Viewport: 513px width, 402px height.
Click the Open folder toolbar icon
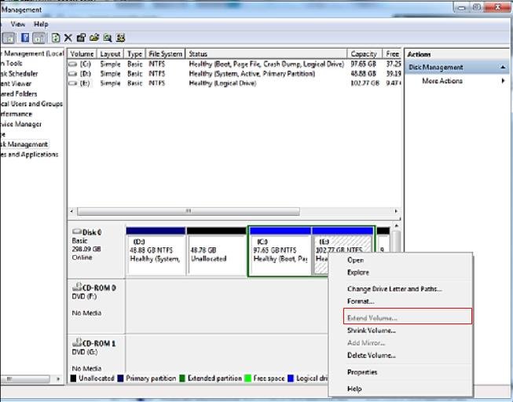point(94,38)
